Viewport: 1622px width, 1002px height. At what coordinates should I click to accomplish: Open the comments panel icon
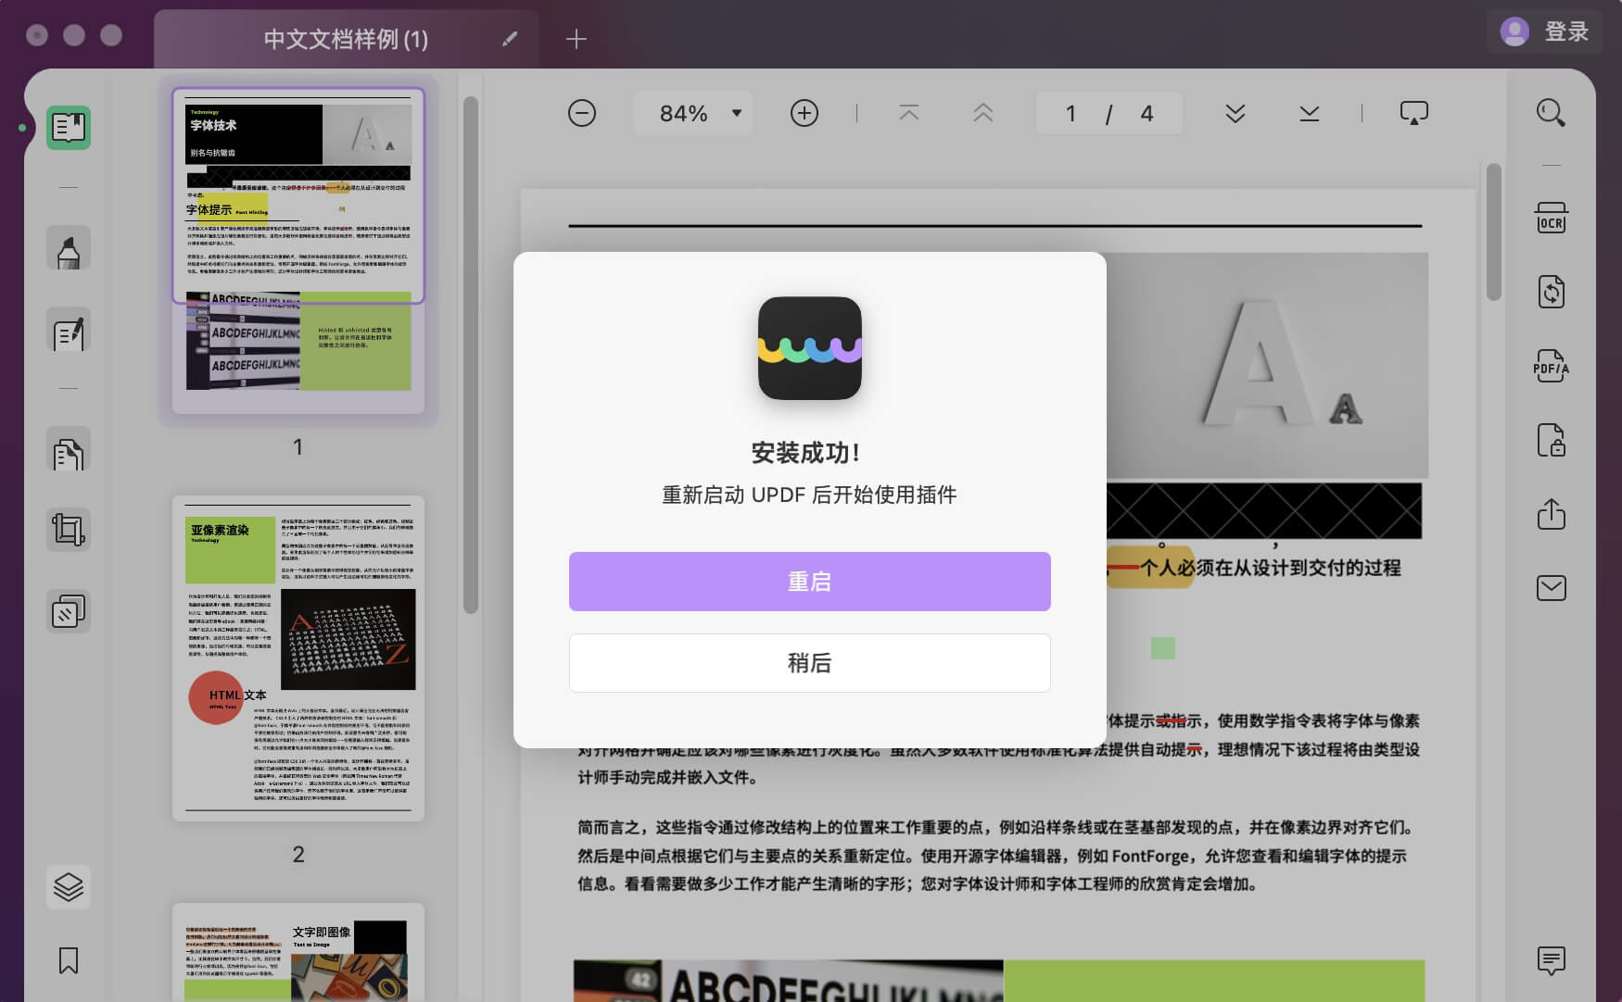point(1551,960)
